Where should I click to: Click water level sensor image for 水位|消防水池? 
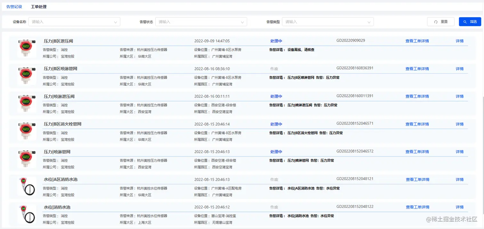point(27,214)
